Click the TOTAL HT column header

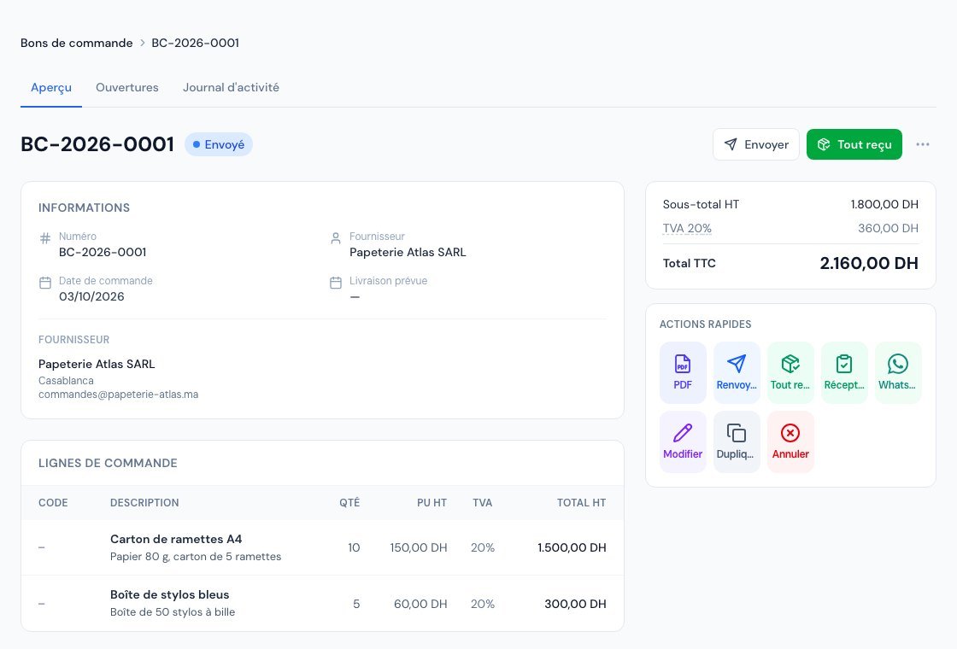pyautogui.click(x=581, y=503)
